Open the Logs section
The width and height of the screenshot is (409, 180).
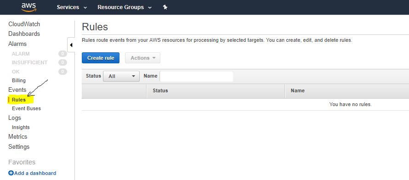click(15, 118)
